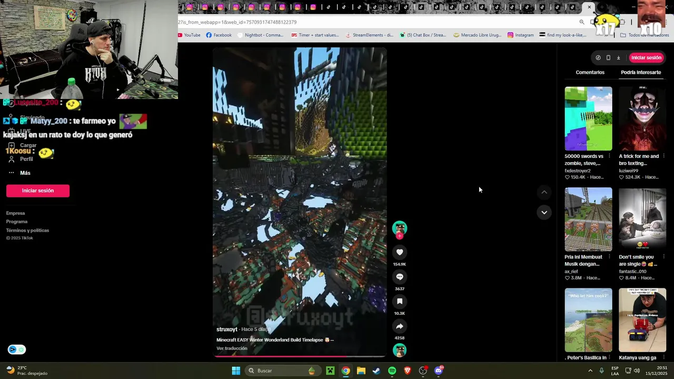Screen dimensions: 674x379
Task: Open the weather widget showing 23°C
Action: (x=26, y=371)
